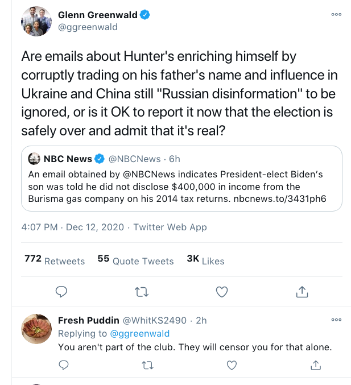Retweet Fresh Puddin's reply
The height and width of the screenshot is (385, 351).
tap(148, 365)
